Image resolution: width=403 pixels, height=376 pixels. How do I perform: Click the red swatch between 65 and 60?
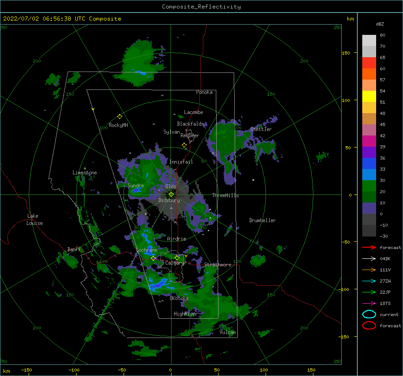pyautogui.click(x=369, y=63)
